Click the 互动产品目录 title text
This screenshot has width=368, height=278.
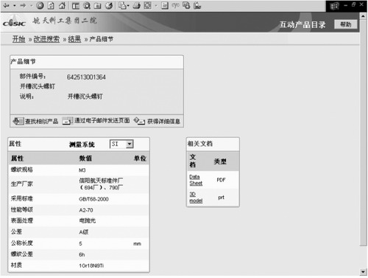(302, 24)
